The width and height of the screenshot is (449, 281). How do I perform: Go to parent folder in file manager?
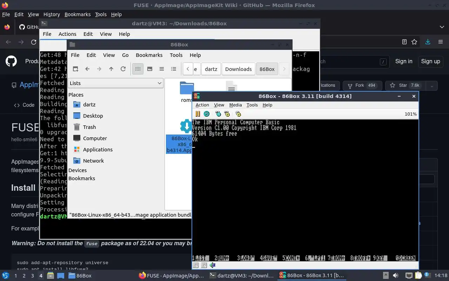pyautogui.click(x=111, y=69)
